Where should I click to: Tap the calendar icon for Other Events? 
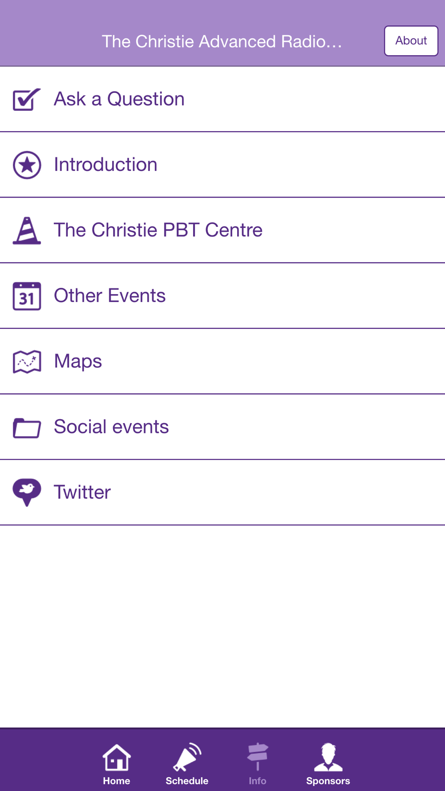click(x=27, y=296)
